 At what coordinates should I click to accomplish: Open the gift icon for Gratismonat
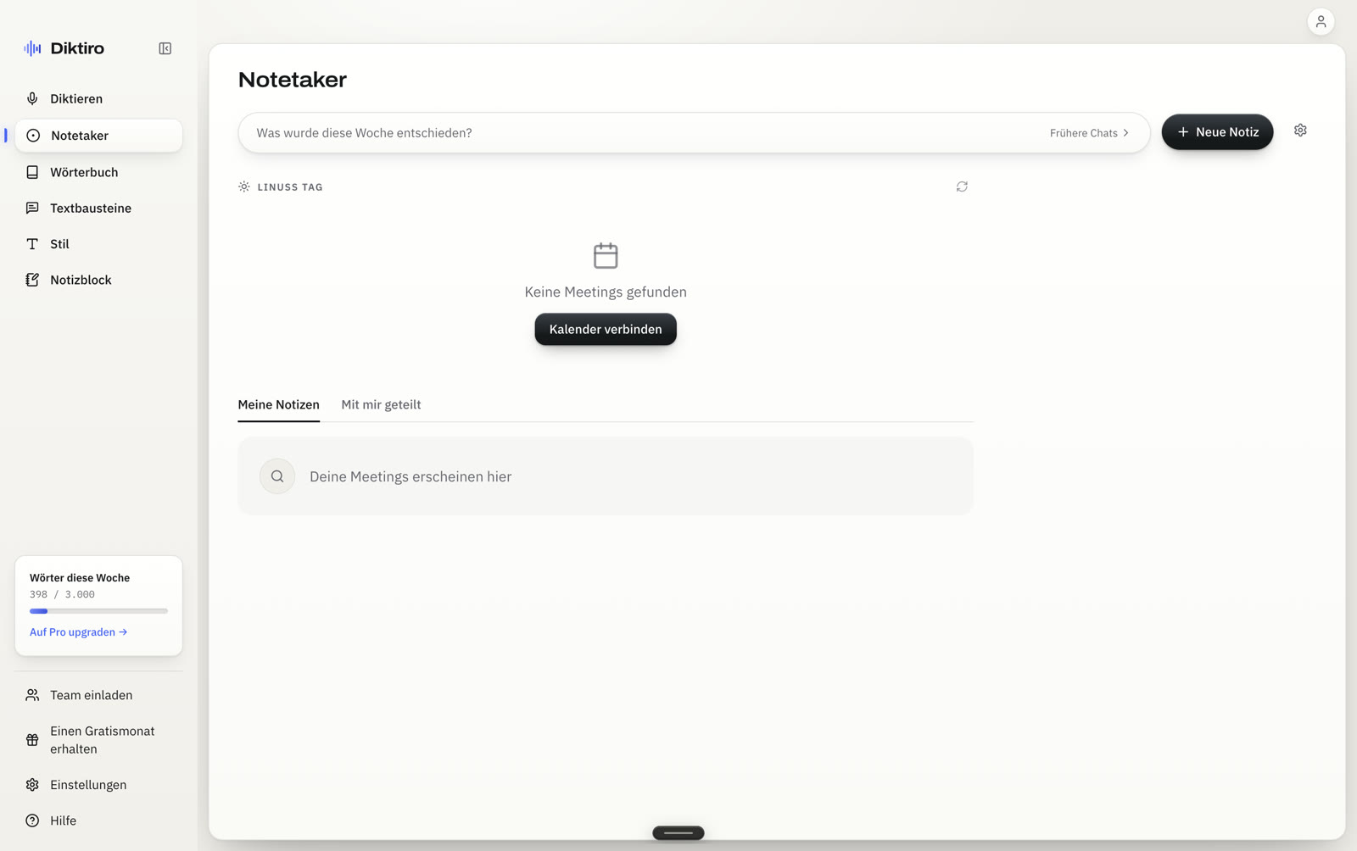point(32,740)
